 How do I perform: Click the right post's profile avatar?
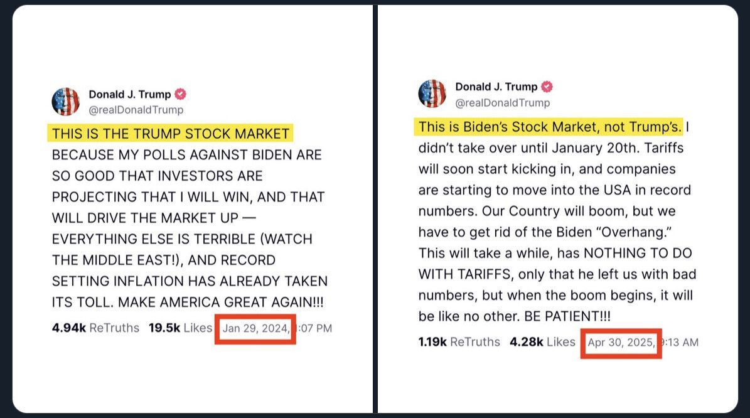[432, 94]
